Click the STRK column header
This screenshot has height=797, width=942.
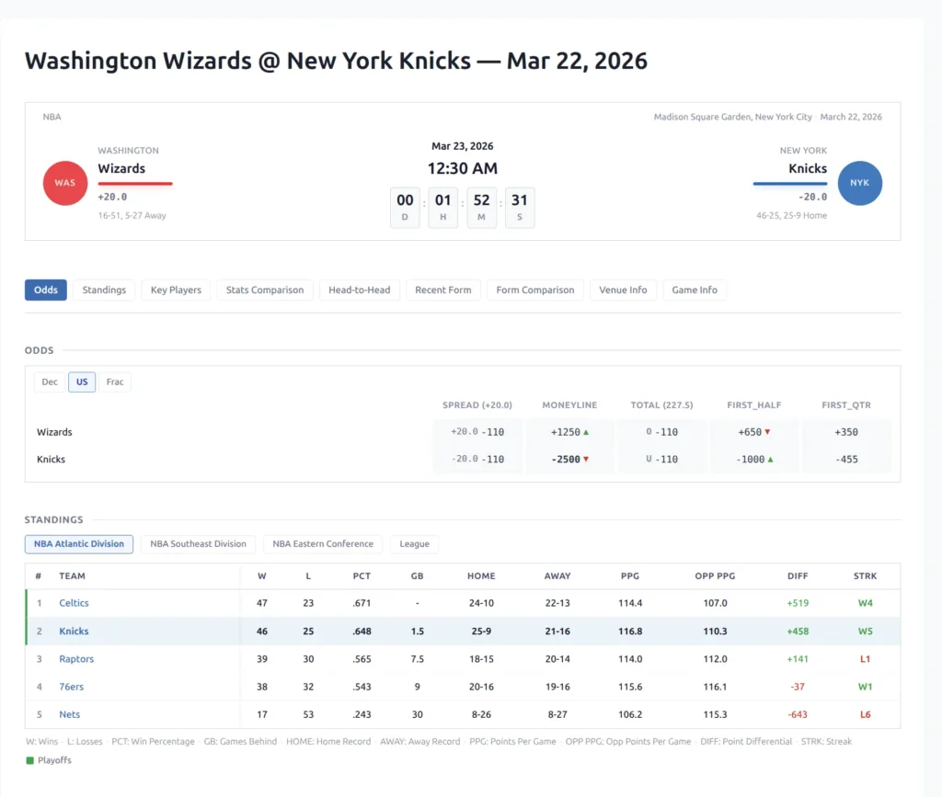[865, 576]
